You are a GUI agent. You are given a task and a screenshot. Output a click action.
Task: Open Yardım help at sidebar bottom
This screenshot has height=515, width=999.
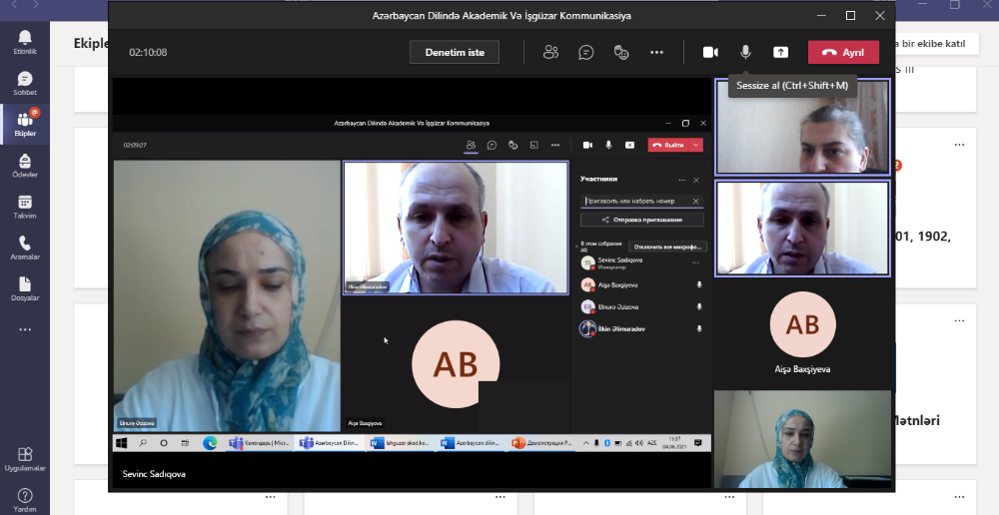pyautogui.click(x=25, y=500)
